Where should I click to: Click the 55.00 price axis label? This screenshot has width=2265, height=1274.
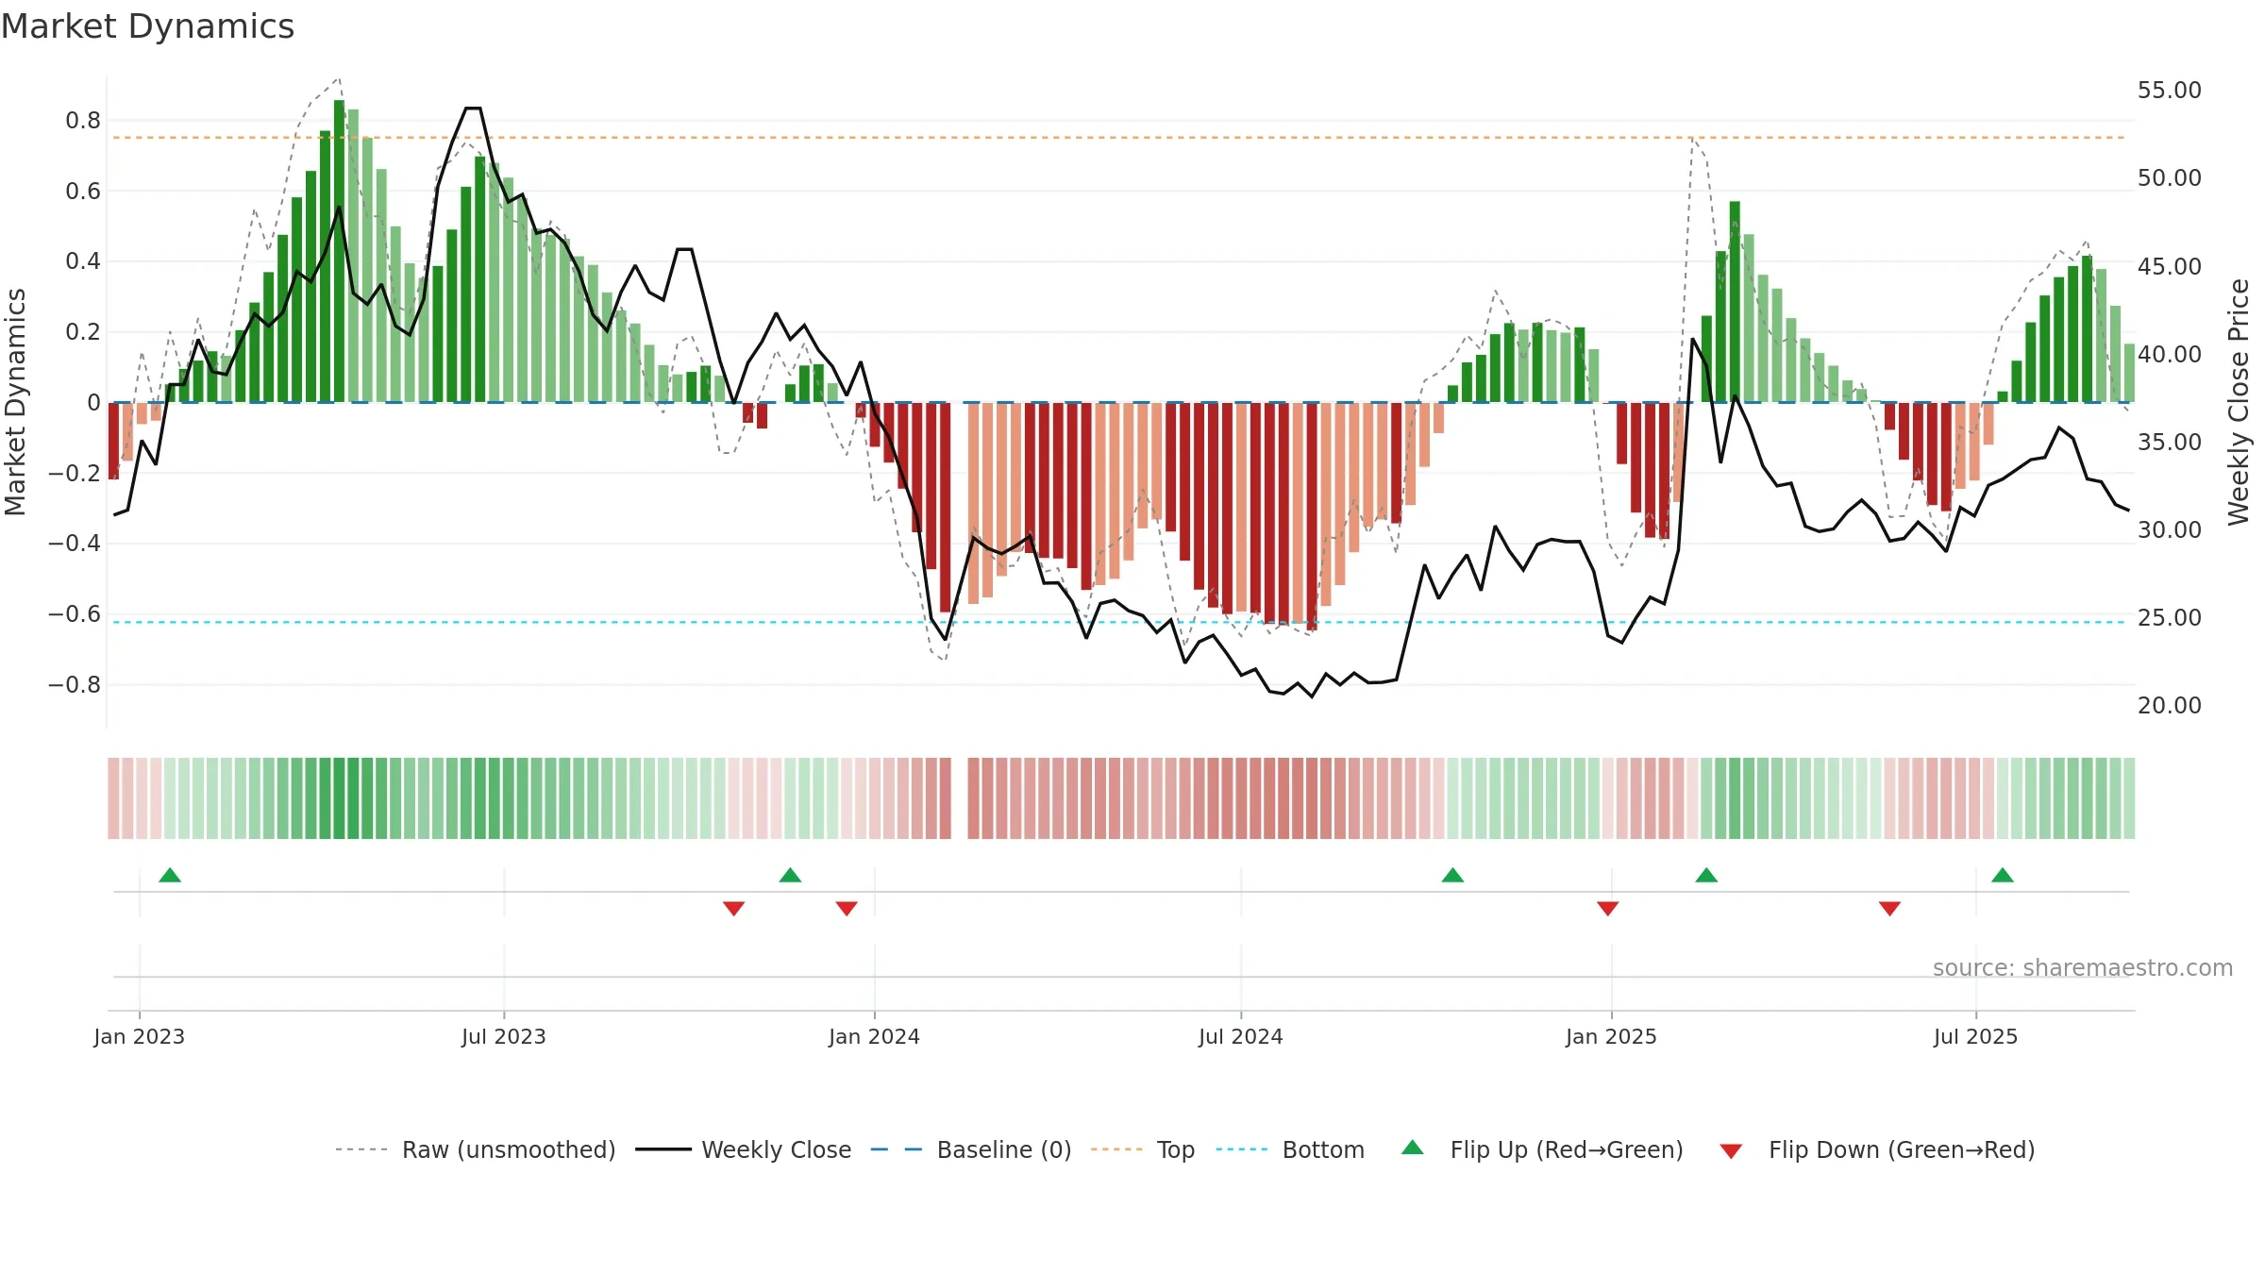point(2170,91)
